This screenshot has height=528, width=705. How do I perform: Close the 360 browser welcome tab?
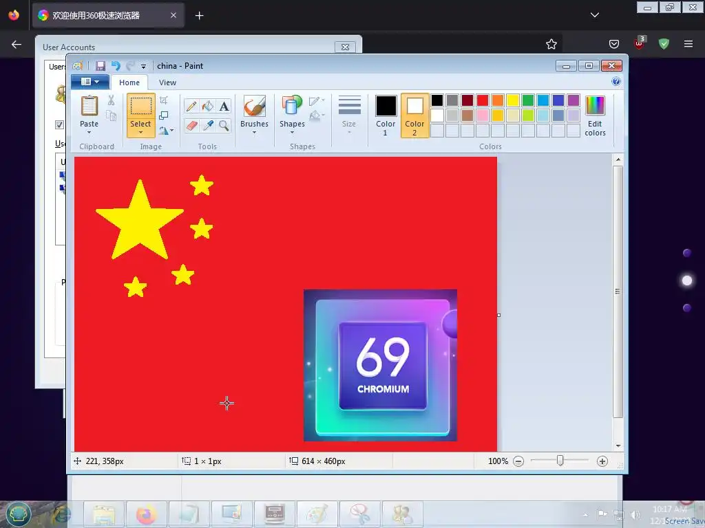point(173,15)
